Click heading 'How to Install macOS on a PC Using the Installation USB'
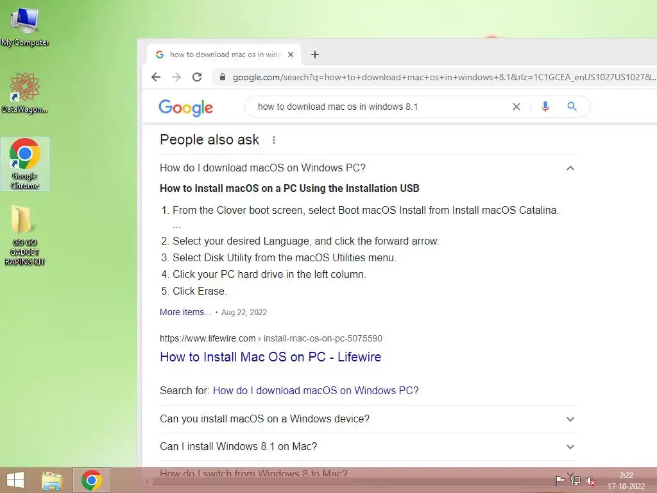The height and width of the screenshot is (493, 657). 289,188
